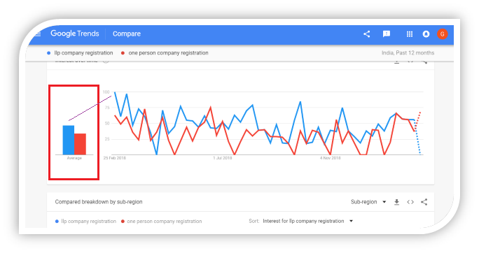Open the account avatar G

[x=442, y=34]
